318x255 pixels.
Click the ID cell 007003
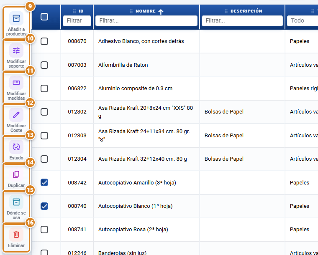click(77, 65)
